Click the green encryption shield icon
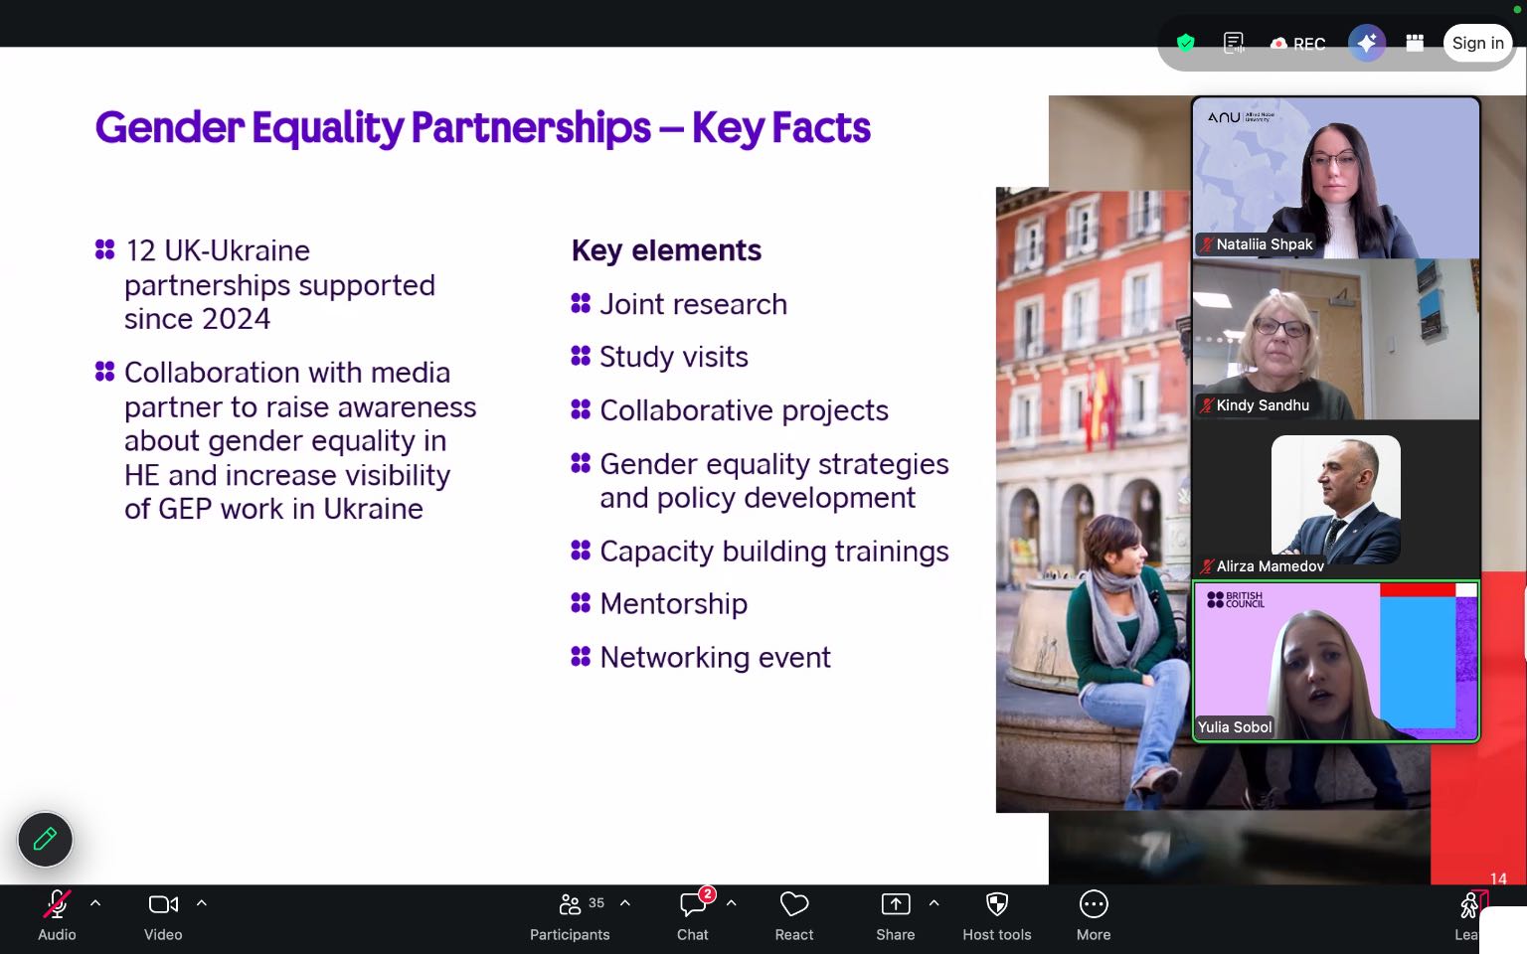The width and height of the screenshot is (1527, 954). pyautogui.click(x=1185, y=43)
